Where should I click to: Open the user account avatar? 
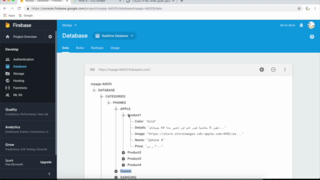[x=311, y=25]
